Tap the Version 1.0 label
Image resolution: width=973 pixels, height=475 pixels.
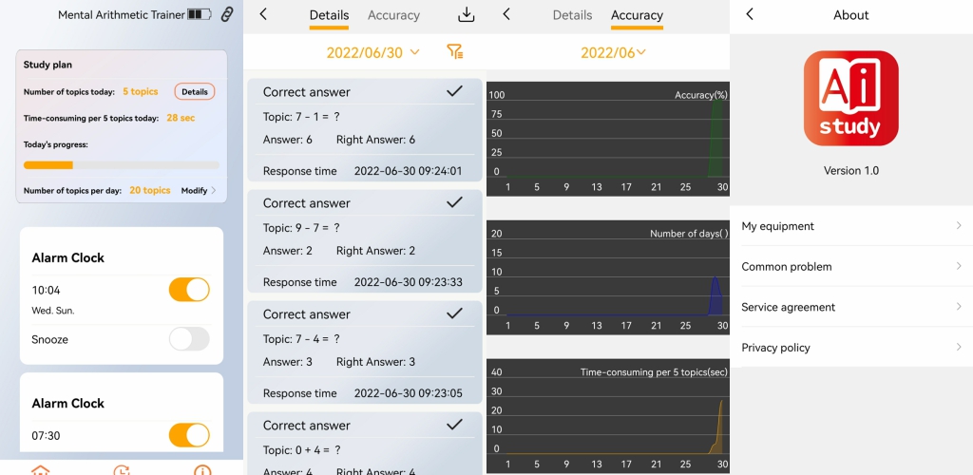pyautogui.click(x=850, y=170)
